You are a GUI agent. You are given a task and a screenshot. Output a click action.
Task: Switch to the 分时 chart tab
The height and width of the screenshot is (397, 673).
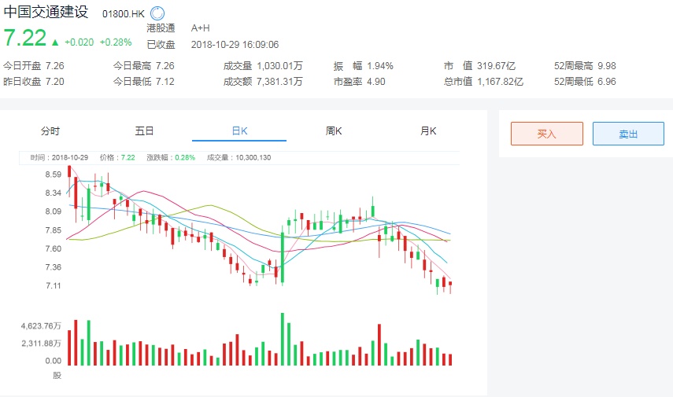click(50, 131)
